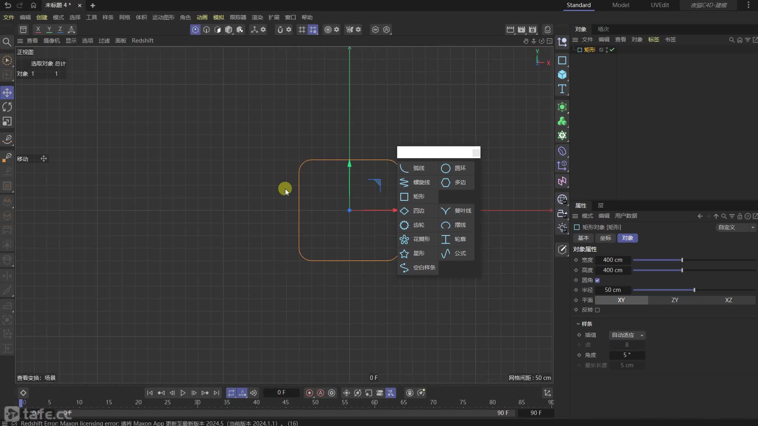This screenshot has height=426, width=758.
Task: Choose the Helix spline (螺旋线)
Action: (x=418, y=182)
